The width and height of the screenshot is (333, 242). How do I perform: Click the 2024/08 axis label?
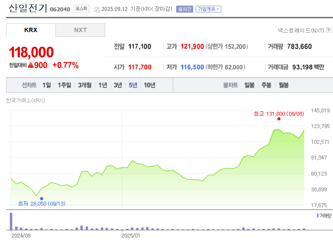tap(21, 235)
